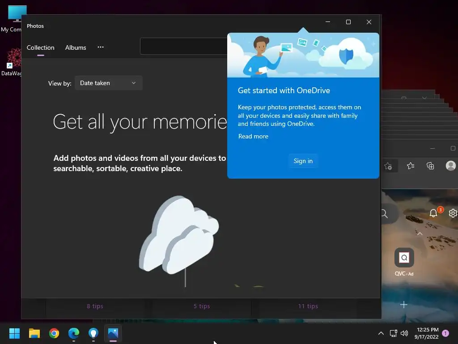Open Microsoft Edge from the taskbar

point(74,333)
